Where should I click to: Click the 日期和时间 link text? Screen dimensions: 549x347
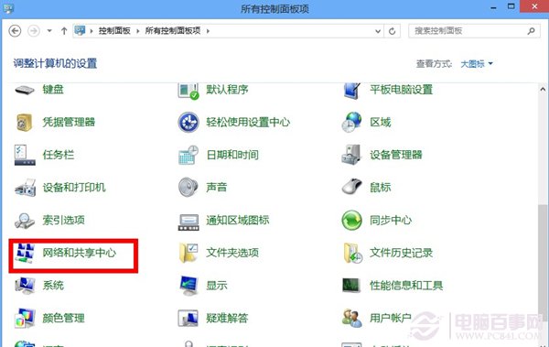click(x=232, y=155)
